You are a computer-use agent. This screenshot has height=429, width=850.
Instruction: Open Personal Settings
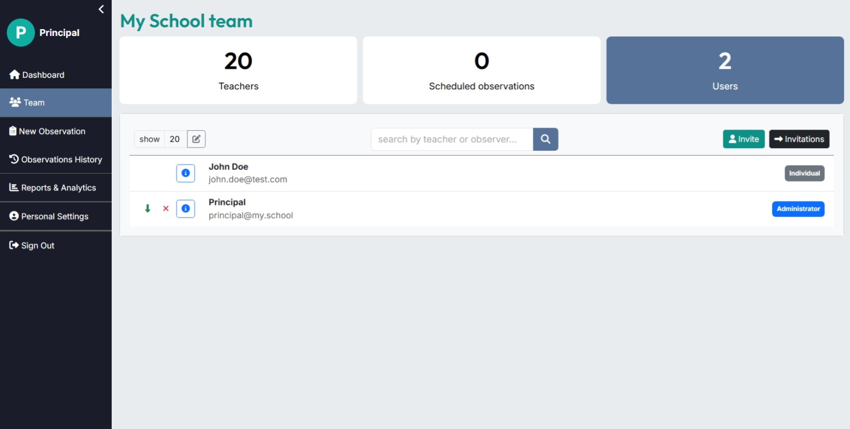pyautogui.click(x=56, y=216)
